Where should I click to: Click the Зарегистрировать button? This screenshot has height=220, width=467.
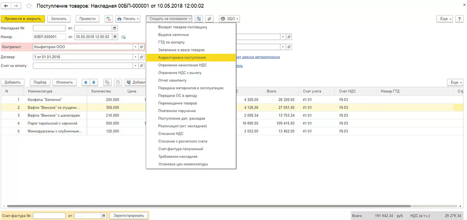coord(129,215)
